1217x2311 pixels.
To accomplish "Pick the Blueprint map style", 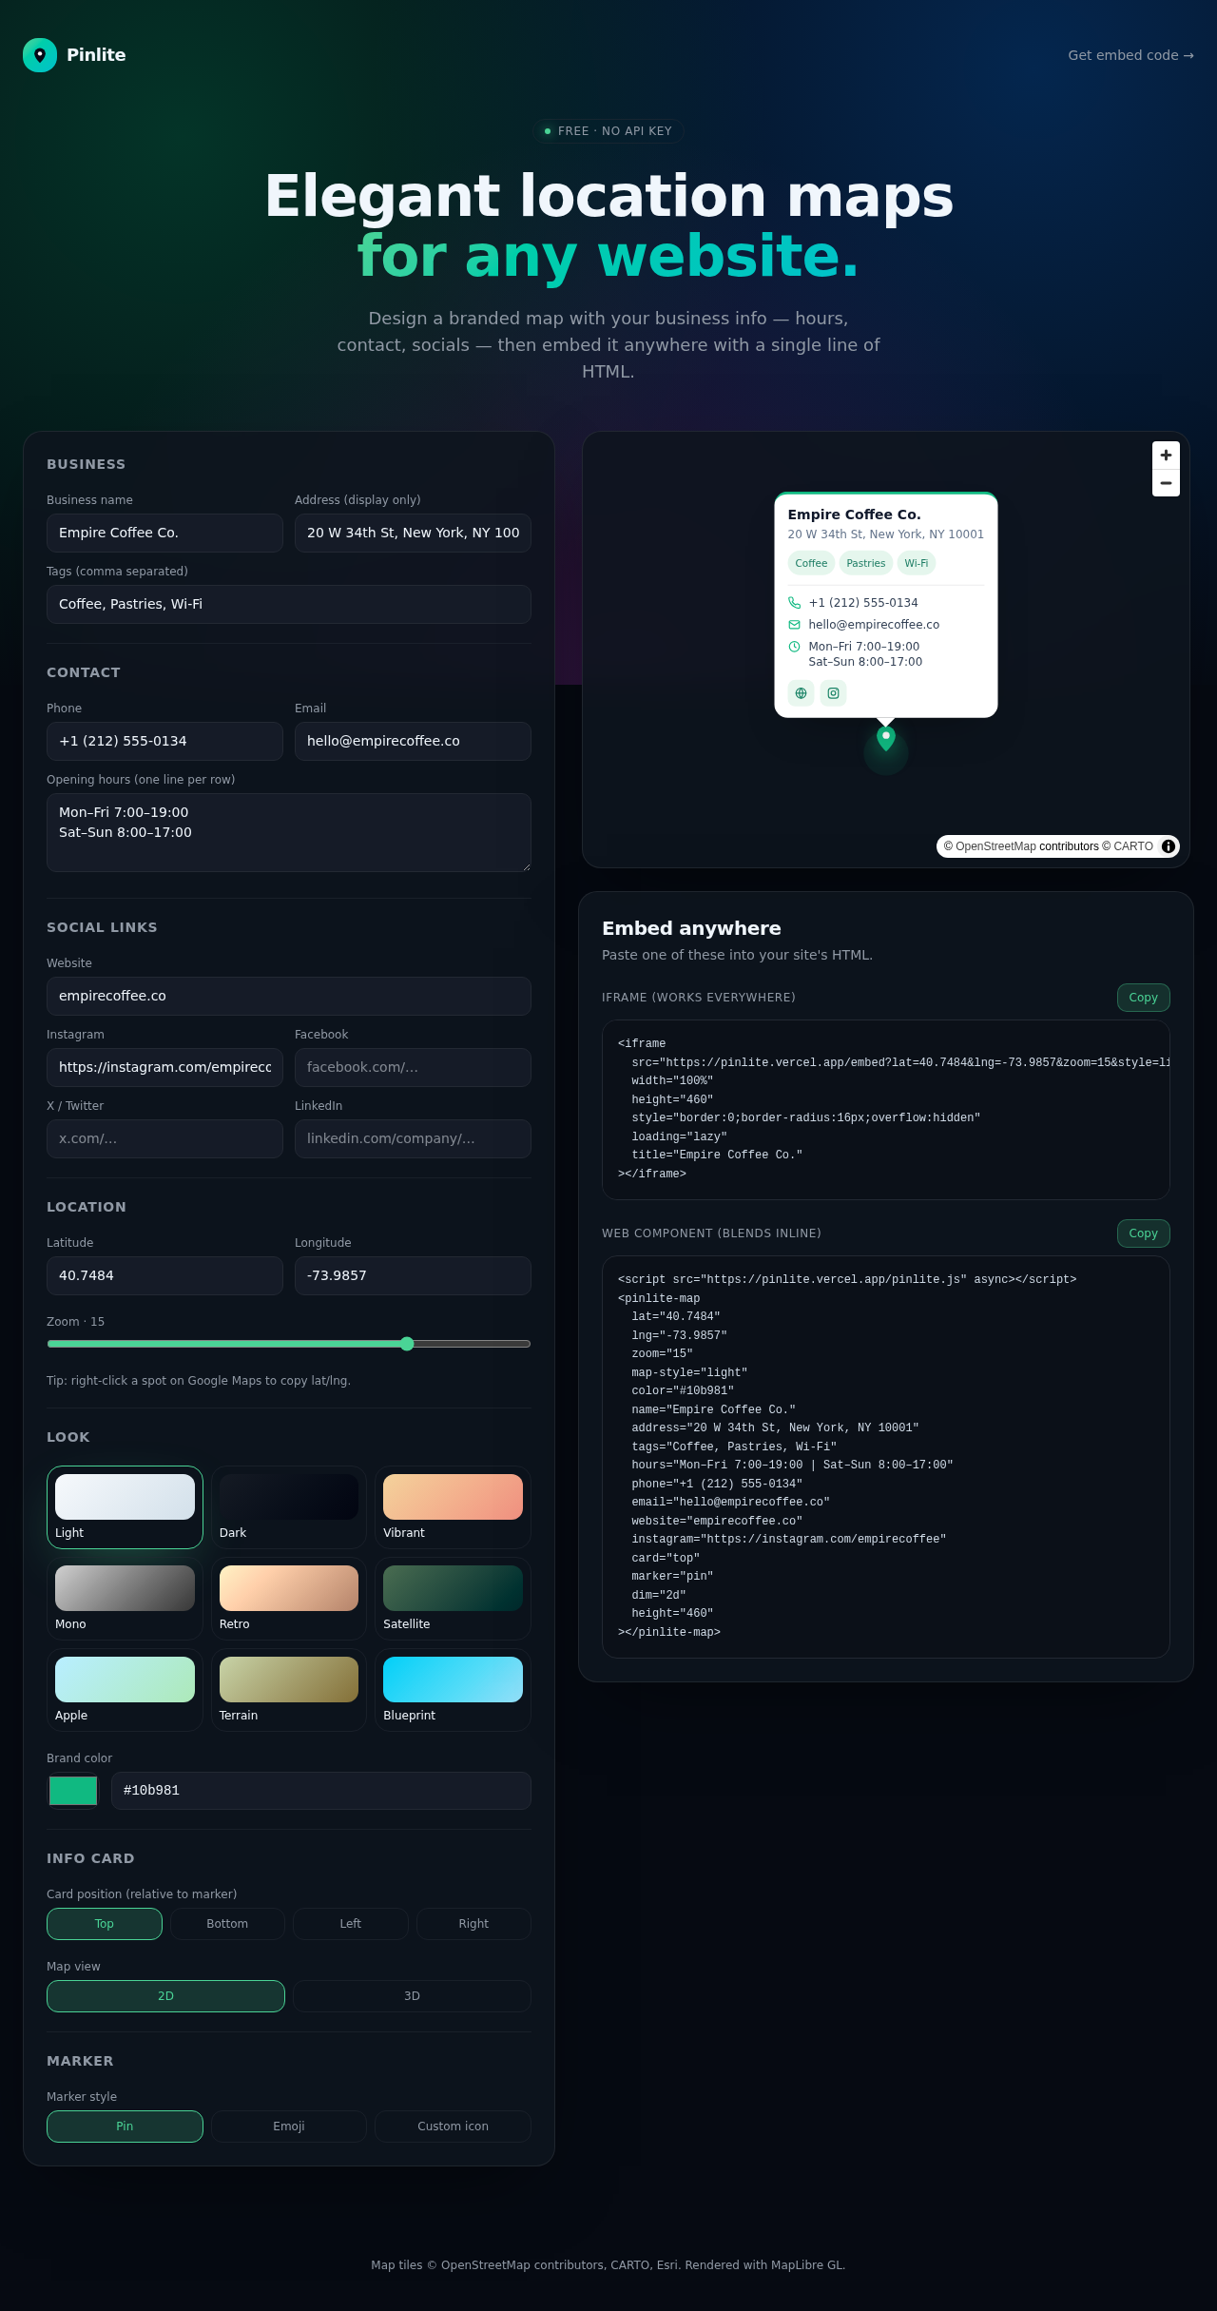I will tap(453, 1690).
